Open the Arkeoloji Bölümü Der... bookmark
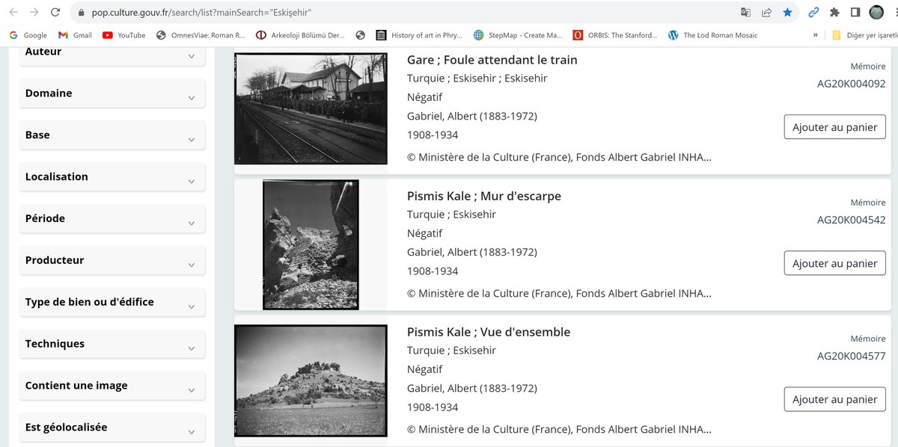 point(301,35)
